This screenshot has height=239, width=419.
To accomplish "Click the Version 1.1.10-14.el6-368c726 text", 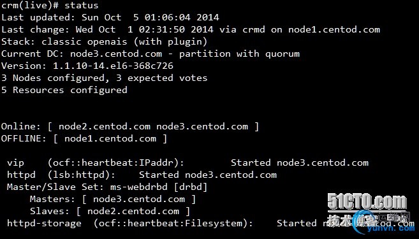I will [87, 66].
